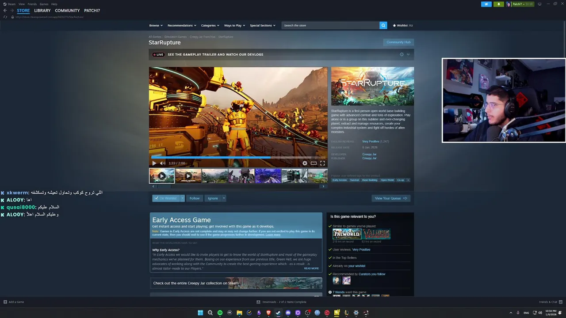Open the live broadcast settings gear
Image resolution: width=566 pixels, height=318 pixels.
point(402,54)
